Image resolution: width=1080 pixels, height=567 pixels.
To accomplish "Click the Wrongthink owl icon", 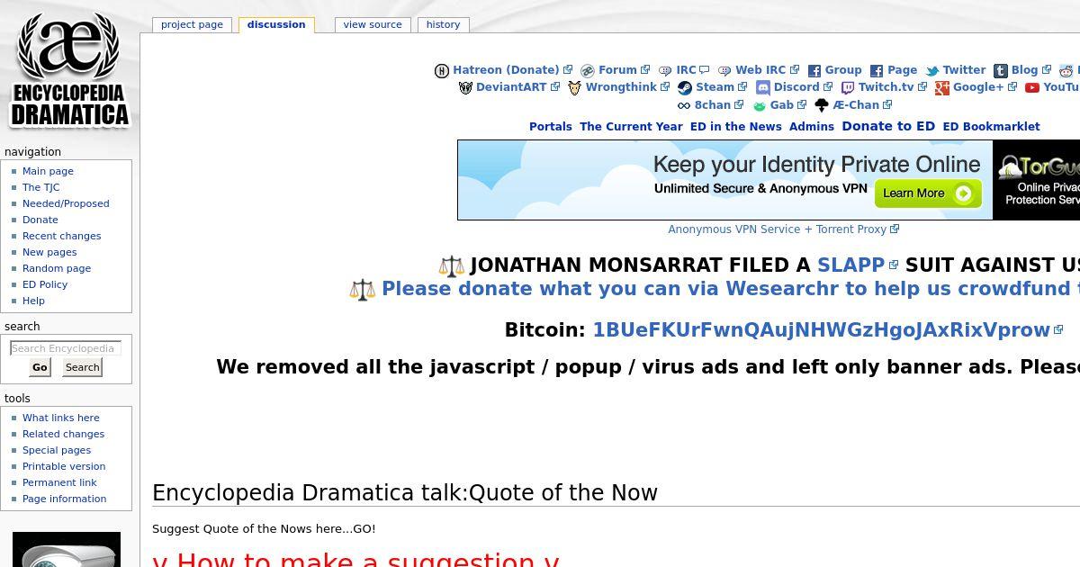I will point(575,87).
